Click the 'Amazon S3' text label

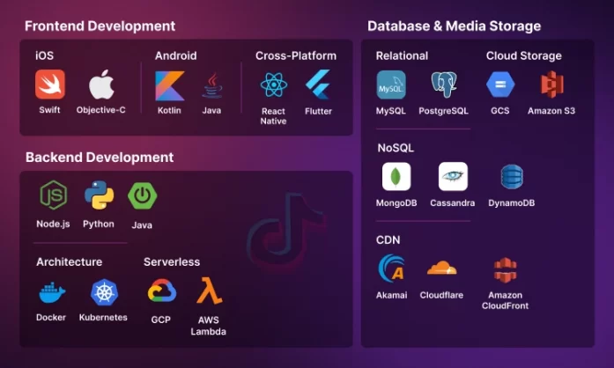[x=551, y=111]
